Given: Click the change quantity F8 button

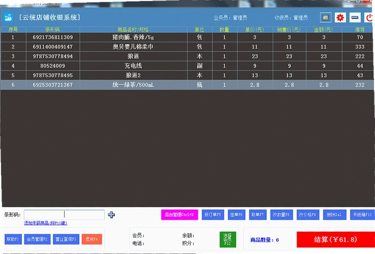Looking at the screenshot, I should 281,215.
